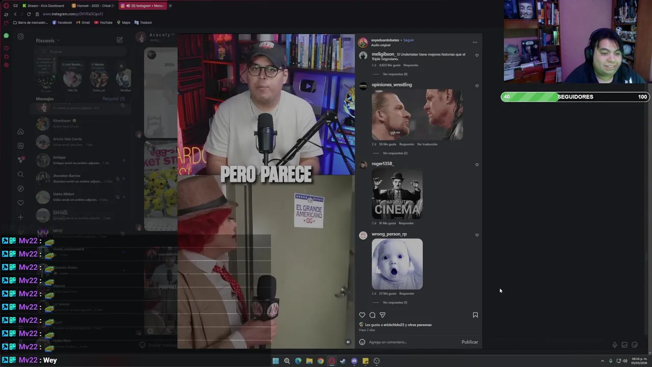Open erickchido23 in the liked-by line
652x367 pixels.
393,325
